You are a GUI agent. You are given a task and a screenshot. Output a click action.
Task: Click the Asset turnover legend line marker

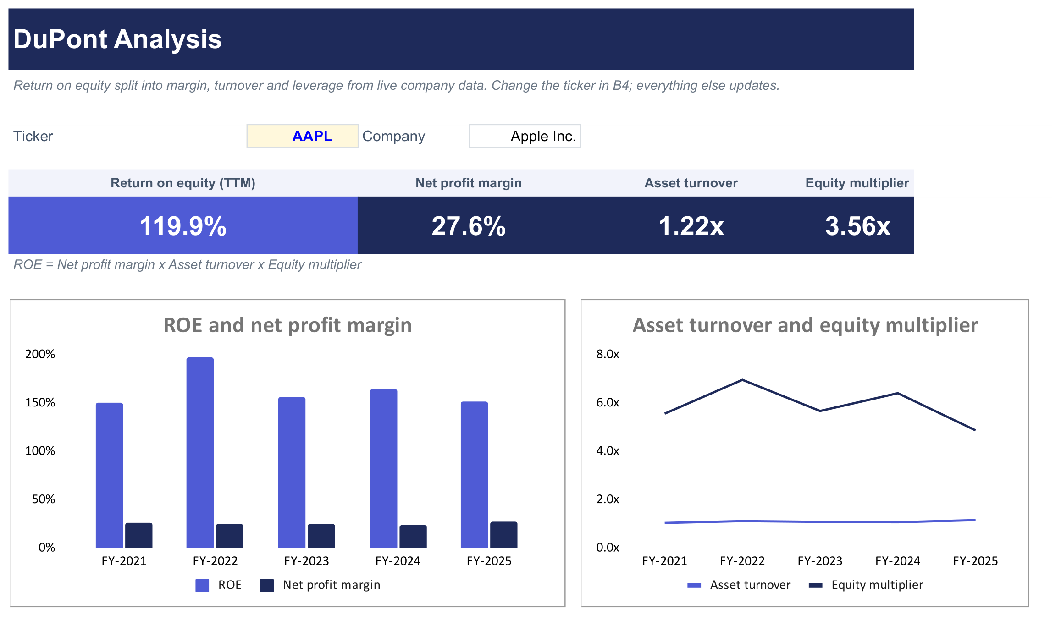pos(694,586)
